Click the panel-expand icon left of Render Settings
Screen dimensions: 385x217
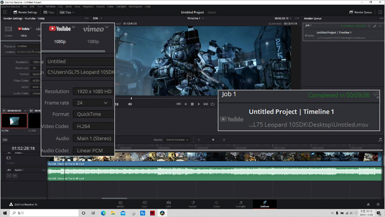5,12
